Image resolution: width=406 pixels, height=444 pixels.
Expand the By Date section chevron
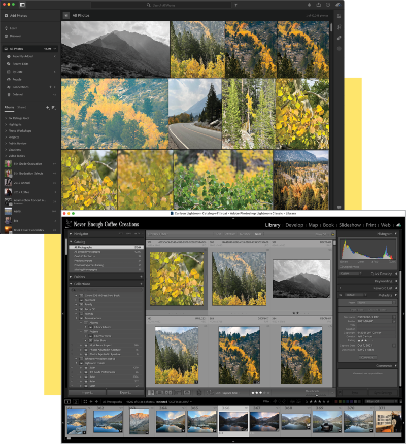tap(55, 72)
